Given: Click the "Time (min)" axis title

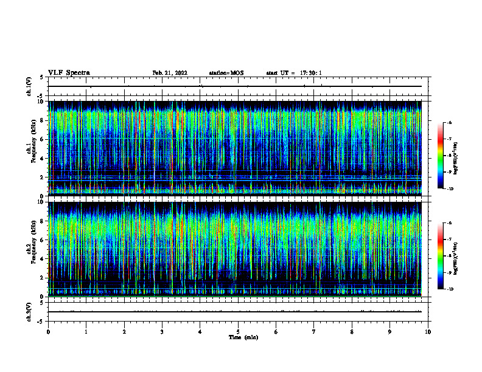Looking at the screenshot, I should (x=243, y=337).
